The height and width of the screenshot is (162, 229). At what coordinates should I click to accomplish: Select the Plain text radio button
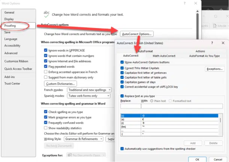(x=152, y=101)
